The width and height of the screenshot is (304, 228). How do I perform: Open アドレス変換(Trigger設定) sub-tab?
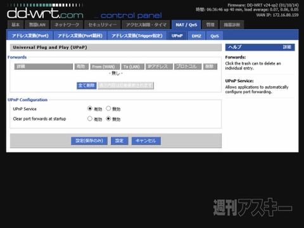(x=137, y=35)
